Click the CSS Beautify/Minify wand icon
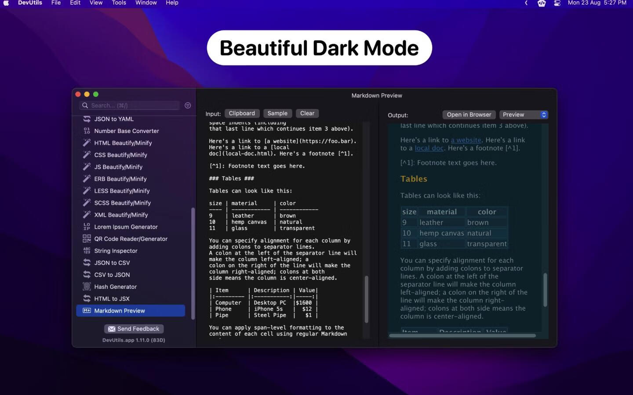The width and height of the screenshot is (633, 395). tap(87, 154)
